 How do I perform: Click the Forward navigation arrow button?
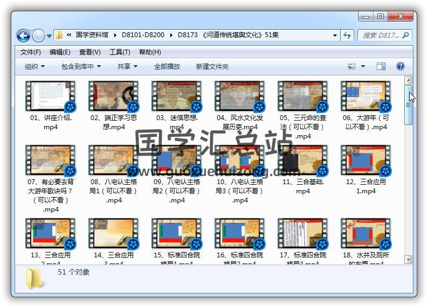[38, 36]
